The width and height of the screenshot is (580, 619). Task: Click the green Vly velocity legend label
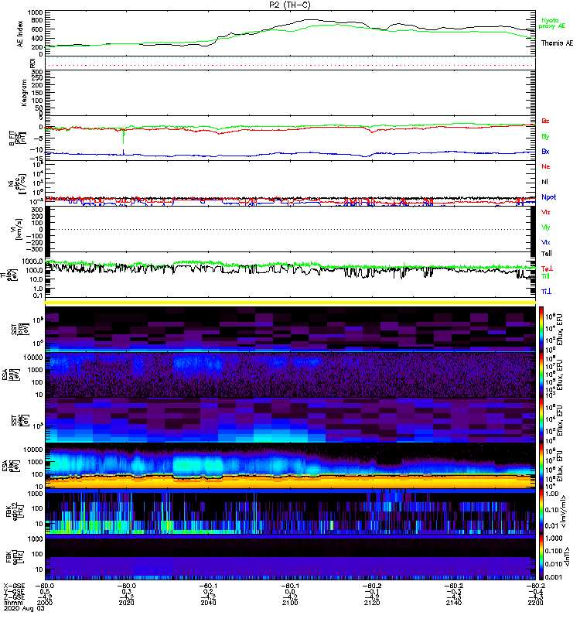coord(545,227)
